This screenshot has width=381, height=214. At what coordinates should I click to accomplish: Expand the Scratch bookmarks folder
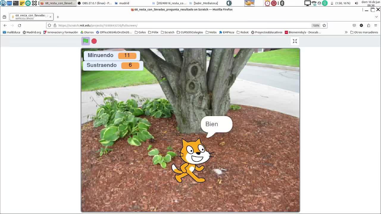coord(168,32)
